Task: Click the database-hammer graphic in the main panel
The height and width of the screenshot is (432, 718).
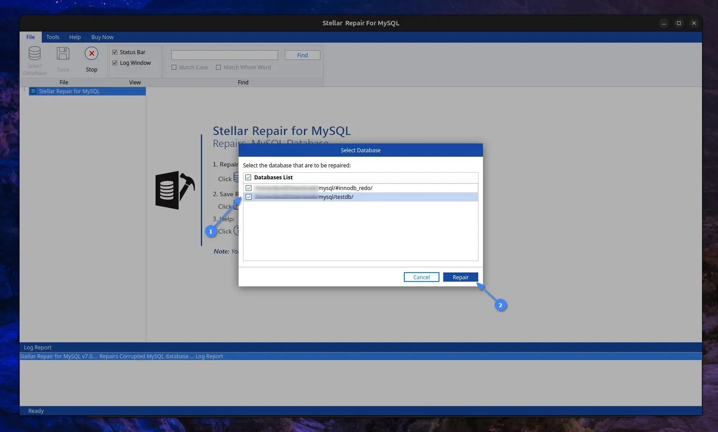Action: click(x=175, y=190)
